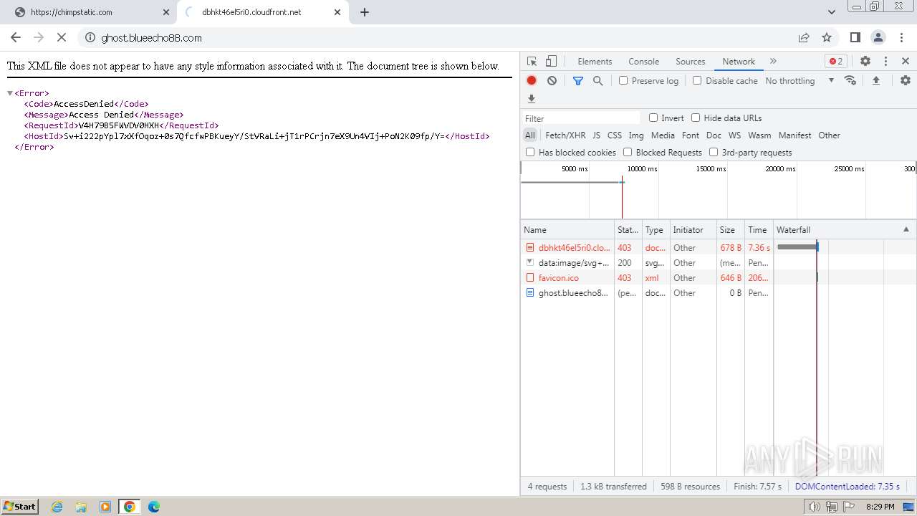Open the Chrome three-dot menu
The height and width of the screenshot is (516, 917).
pos(901,37)
